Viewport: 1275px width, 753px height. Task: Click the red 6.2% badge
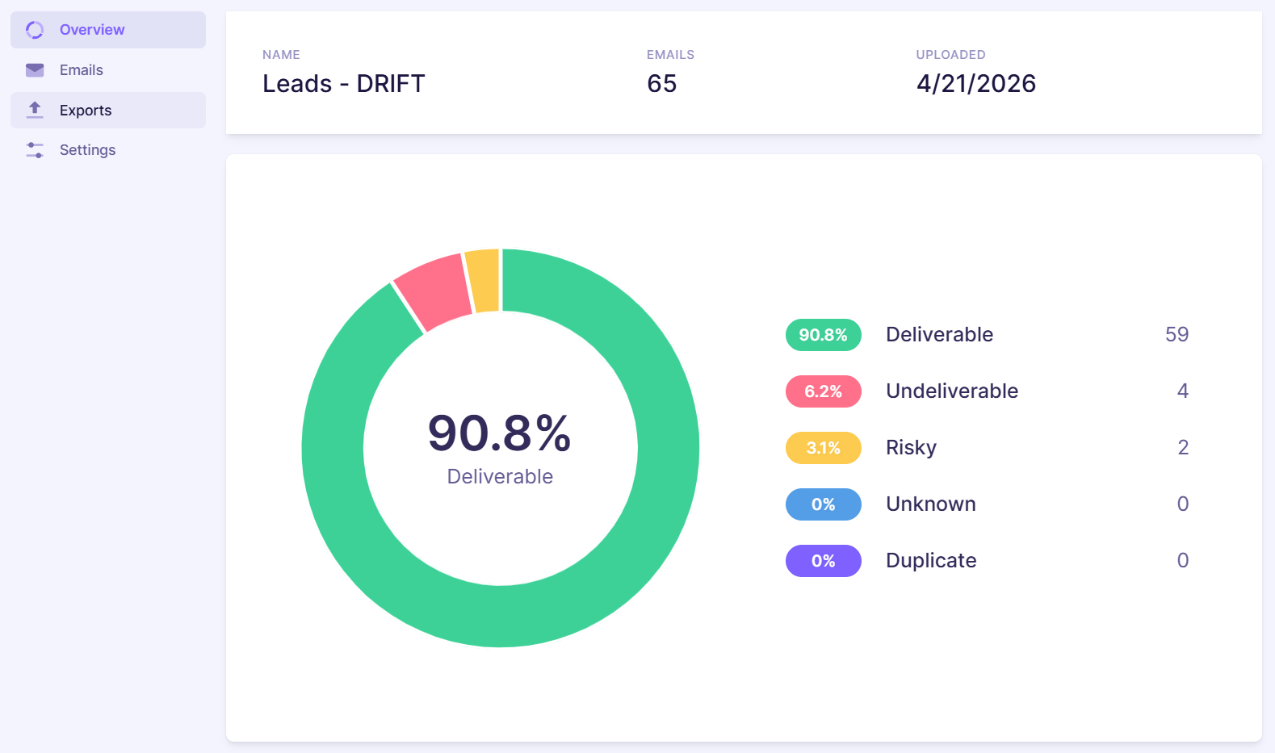[x=824, y=391]
